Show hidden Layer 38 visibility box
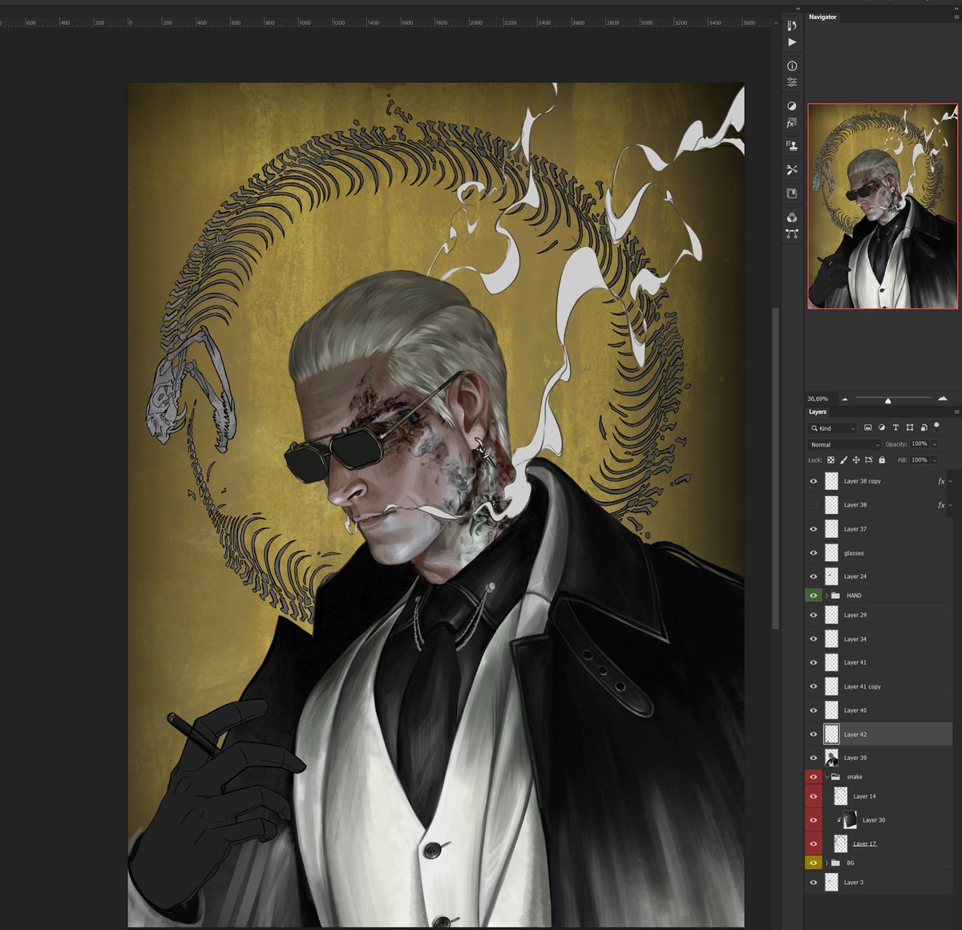The image size is (962, 930). point(814,505)
